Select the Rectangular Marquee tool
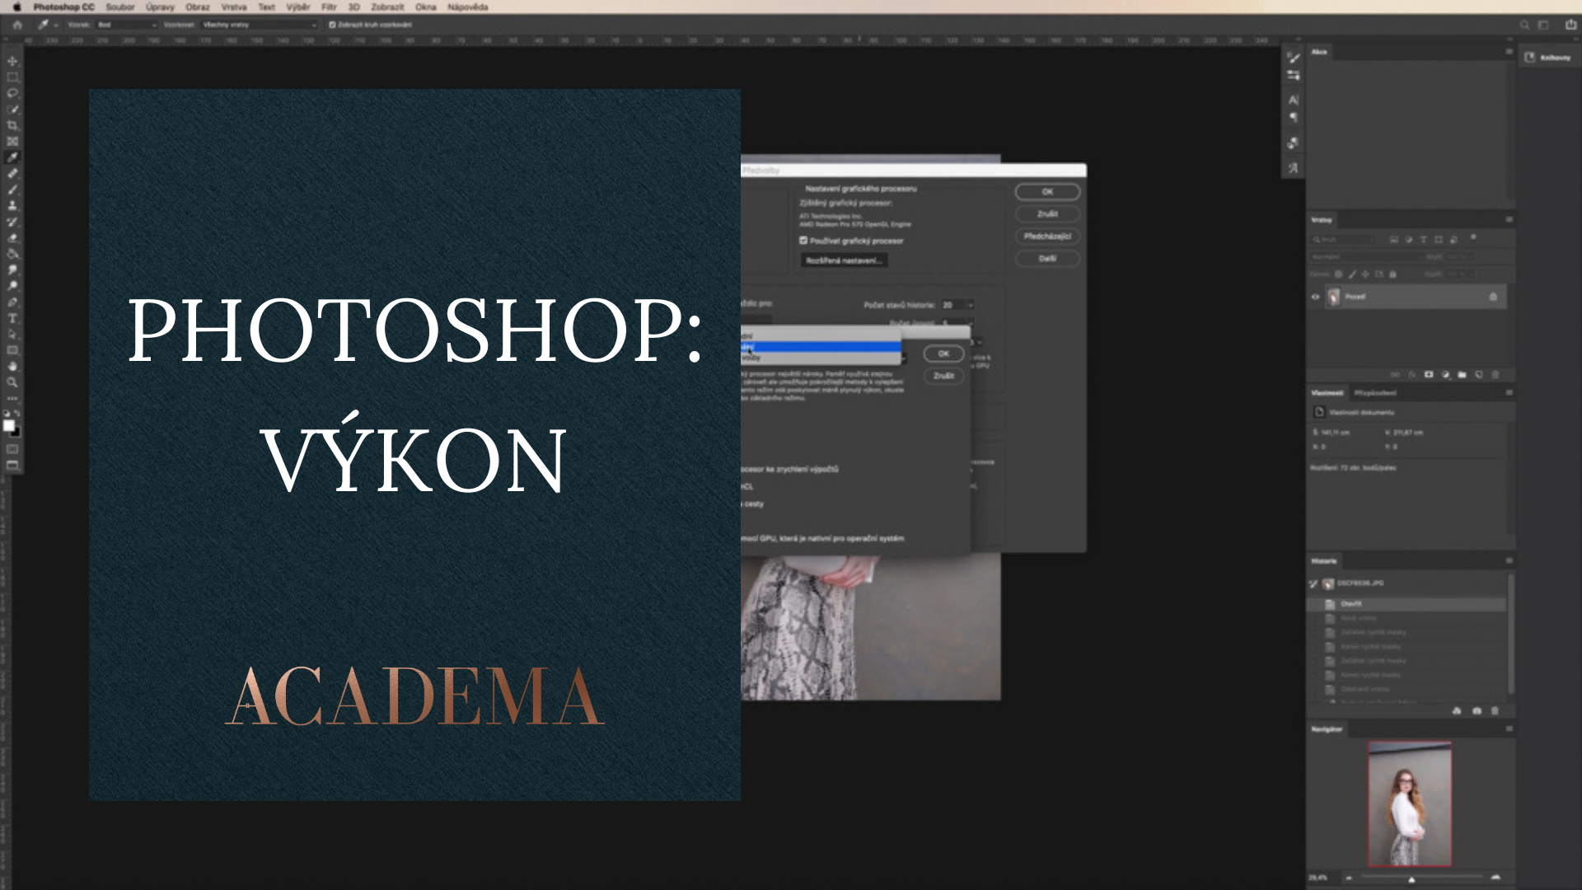 click(12, 77)
